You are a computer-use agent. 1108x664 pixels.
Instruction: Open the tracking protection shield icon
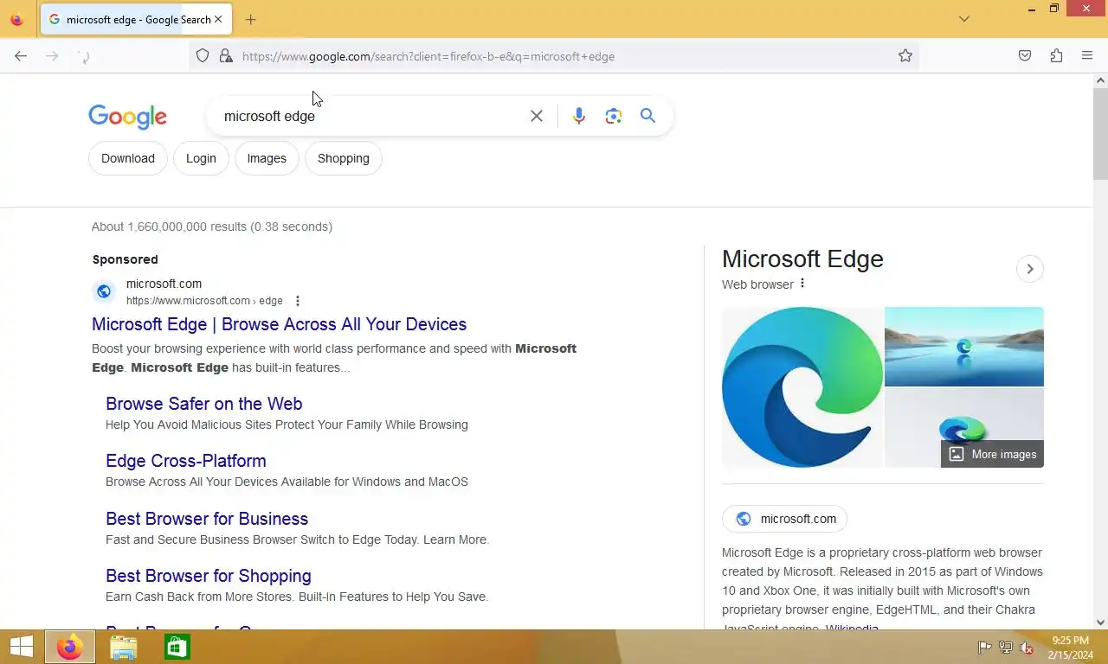coord(203,56)
